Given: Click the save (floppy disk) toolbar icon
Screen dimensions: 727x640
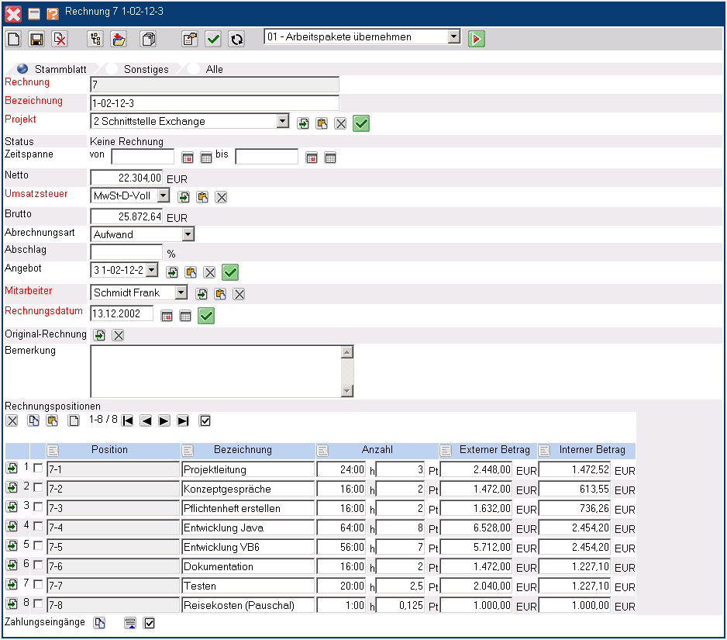Looking at the screenshot, I should point(36,39).
